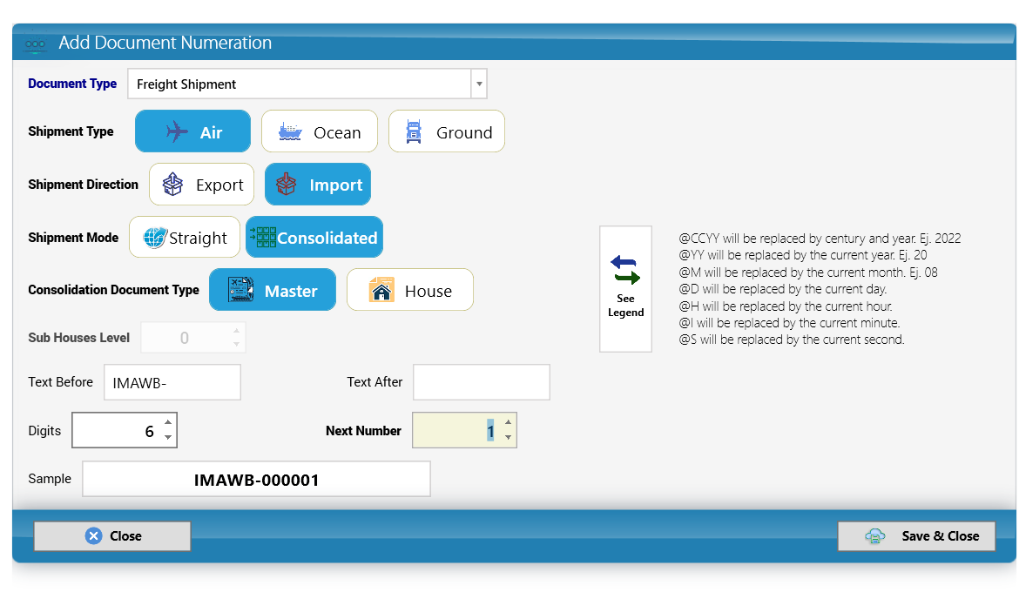Click the @YY legend line
Image resolution: width=1019 pixels, height=592 pixels.
click(803, 255)
